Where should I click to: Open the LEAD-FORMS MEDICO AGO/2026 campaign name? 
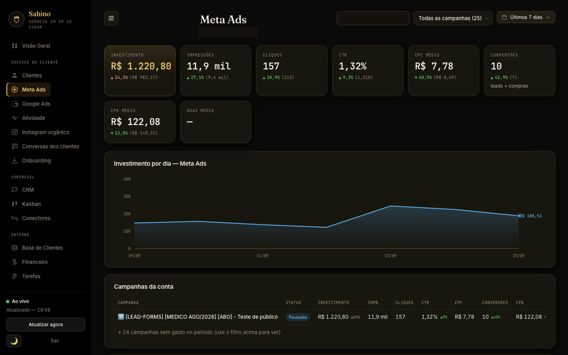tap(202, 317)
